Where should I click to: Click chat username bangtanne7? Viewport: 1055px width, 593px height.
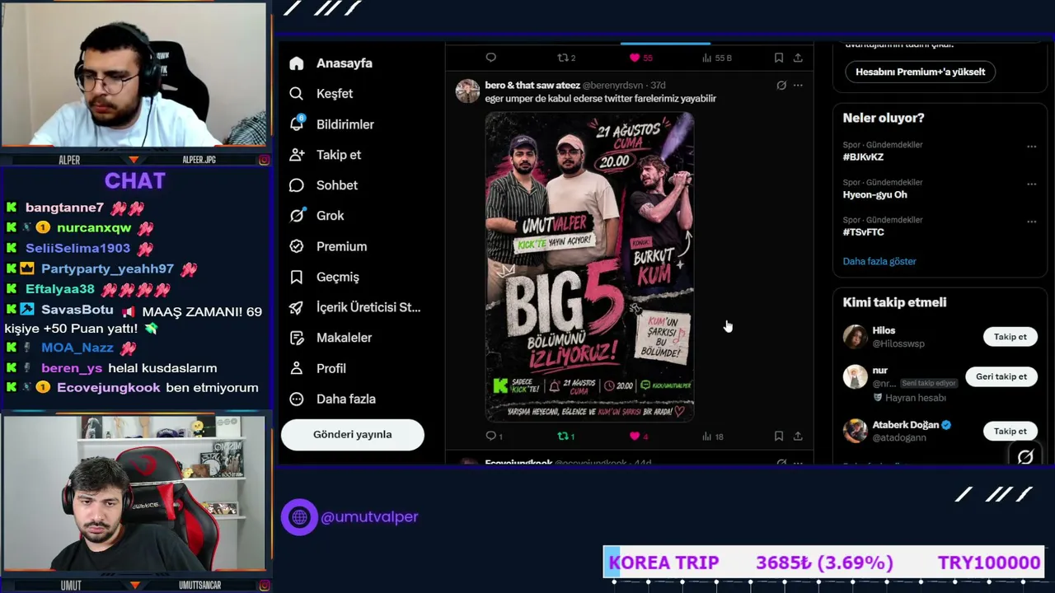[x=64, y=208]
